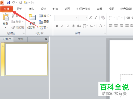Open the 幻灯片放映 Slide Show tab
Viewport: 133px width, 99px height.
pyautogui.click(x=83, y=9)
